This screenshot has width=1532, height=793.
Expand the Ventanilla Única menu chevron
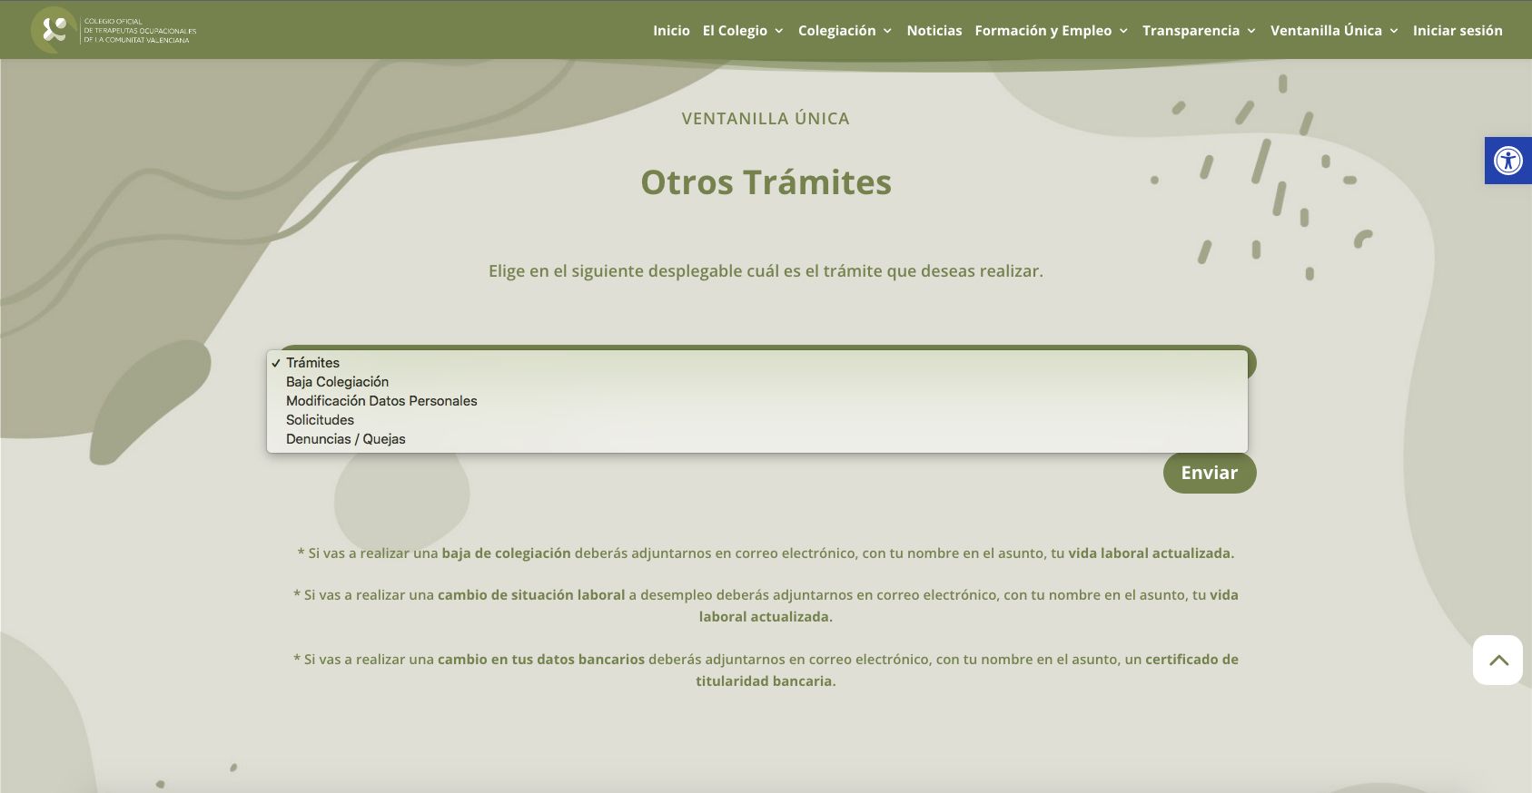click(x=1394, y=31)
